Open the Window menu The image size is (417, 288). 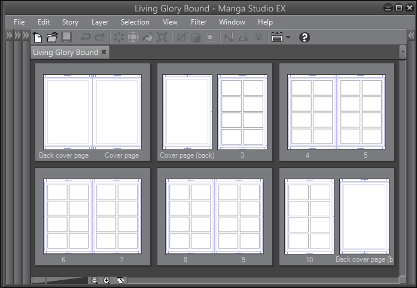(x=232, y=22)
